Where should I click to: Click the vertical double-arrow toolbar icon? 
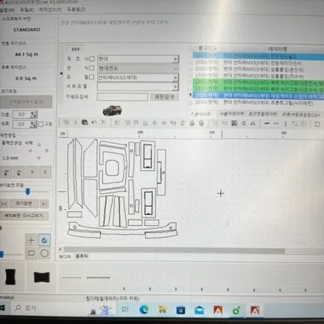coord(285,124)
